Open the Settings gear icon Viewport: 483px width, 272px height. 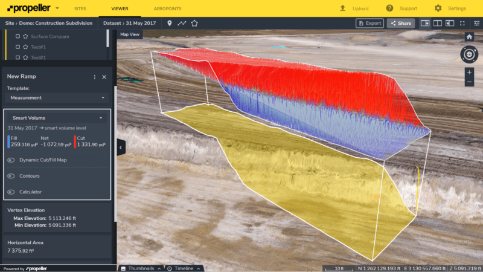(438, 8)
